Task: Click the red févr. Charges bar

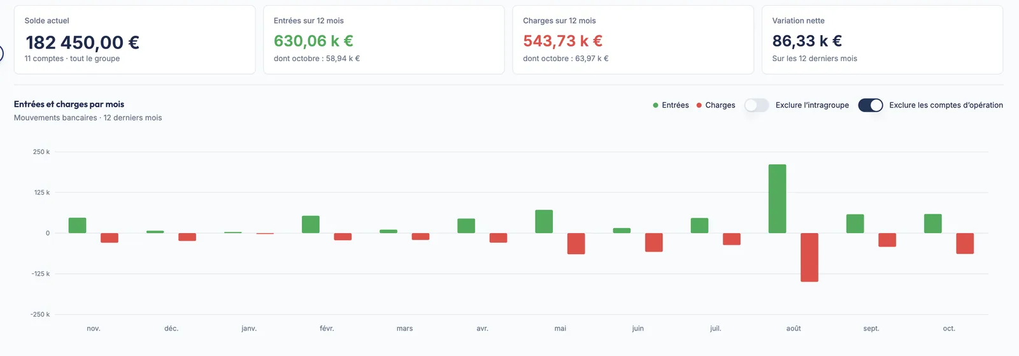Action: click(343, 236)
